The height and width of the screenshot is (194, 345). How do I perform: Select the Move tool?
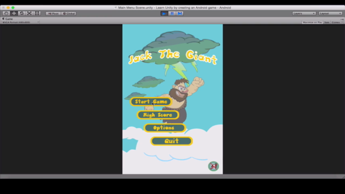click(x=14, y=13)
